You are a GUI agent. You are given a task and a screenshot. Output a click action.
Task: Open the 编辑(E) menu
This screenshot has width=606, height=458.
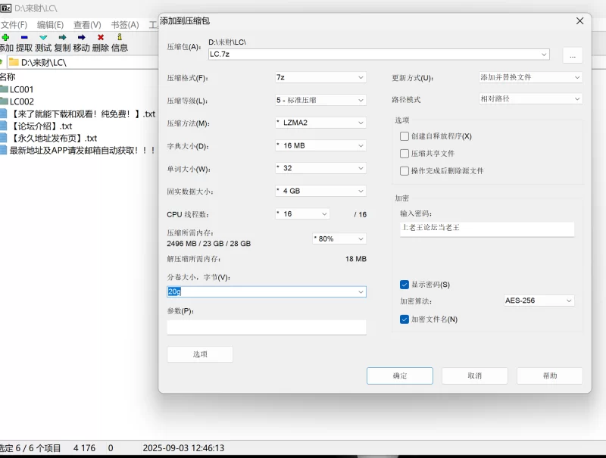50,25
